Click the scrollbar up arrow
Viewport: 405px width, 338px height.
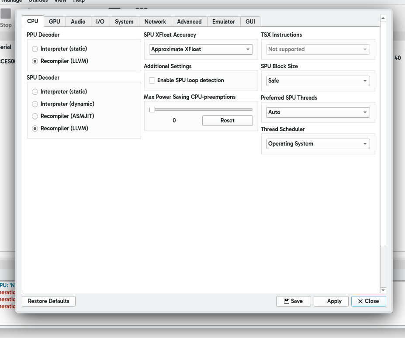383,18
